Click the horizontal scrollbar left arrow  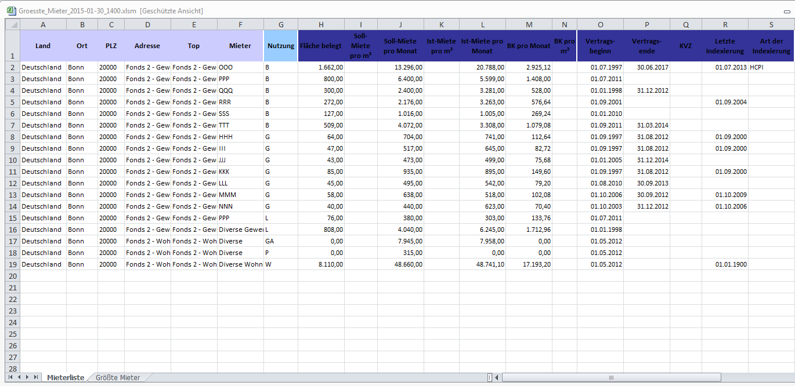pos(497,377)
